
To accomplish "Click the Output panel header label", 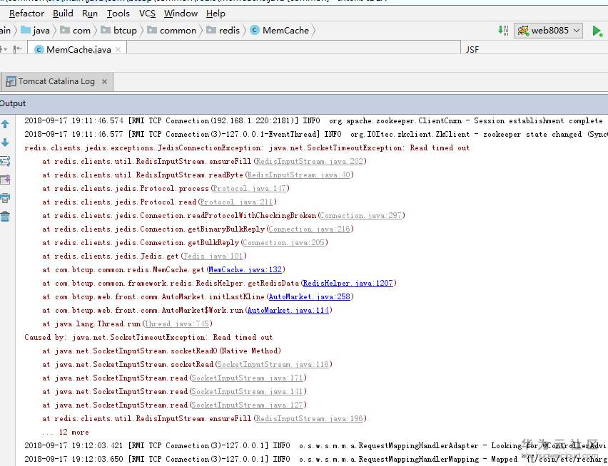I will 13,104.
